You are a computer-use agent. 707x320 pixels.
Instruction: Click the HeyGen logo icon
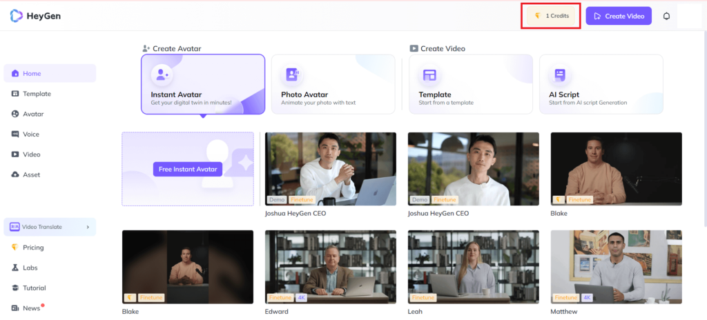[16, 15]
